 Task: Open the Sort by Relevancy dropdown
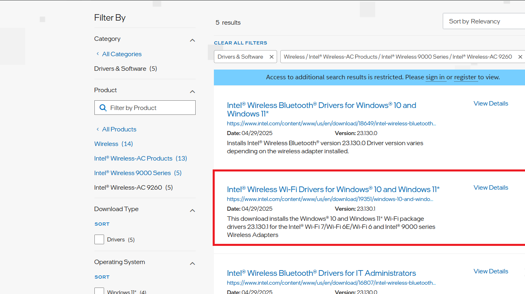click(484, 21)
